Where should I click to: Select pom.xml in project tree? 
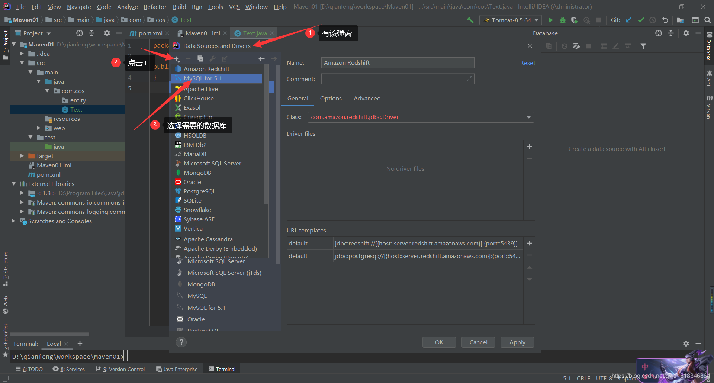pos(49,174)
